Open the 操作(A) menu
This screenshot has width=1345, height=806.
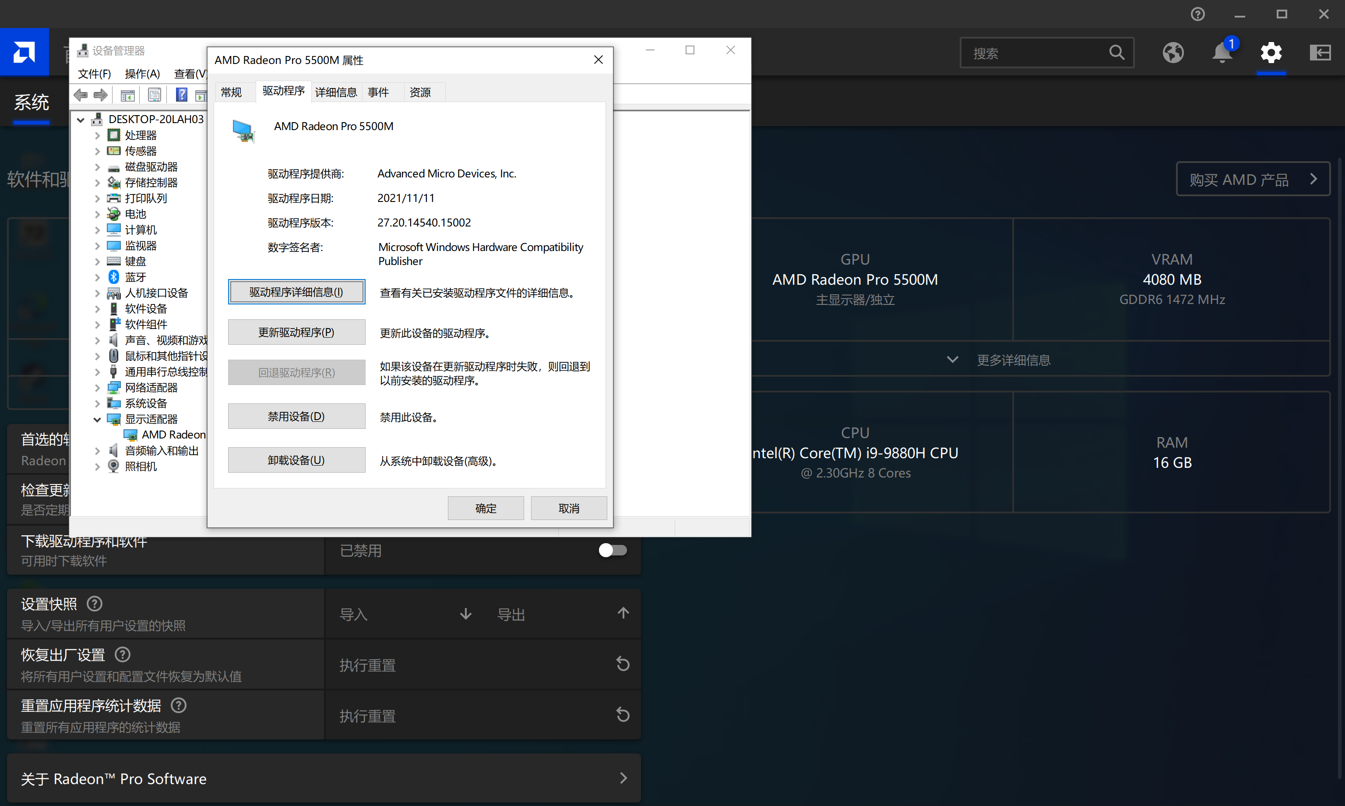(142, 74)
